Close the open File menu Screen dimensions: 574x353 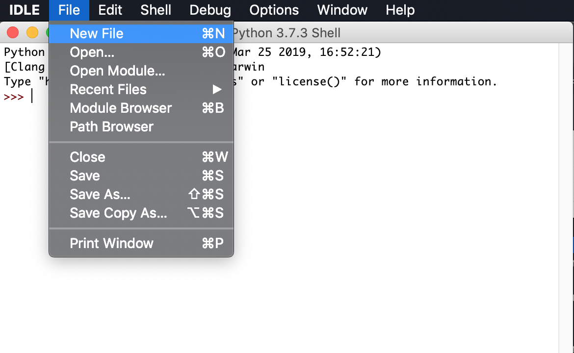[x=69, y=10]
